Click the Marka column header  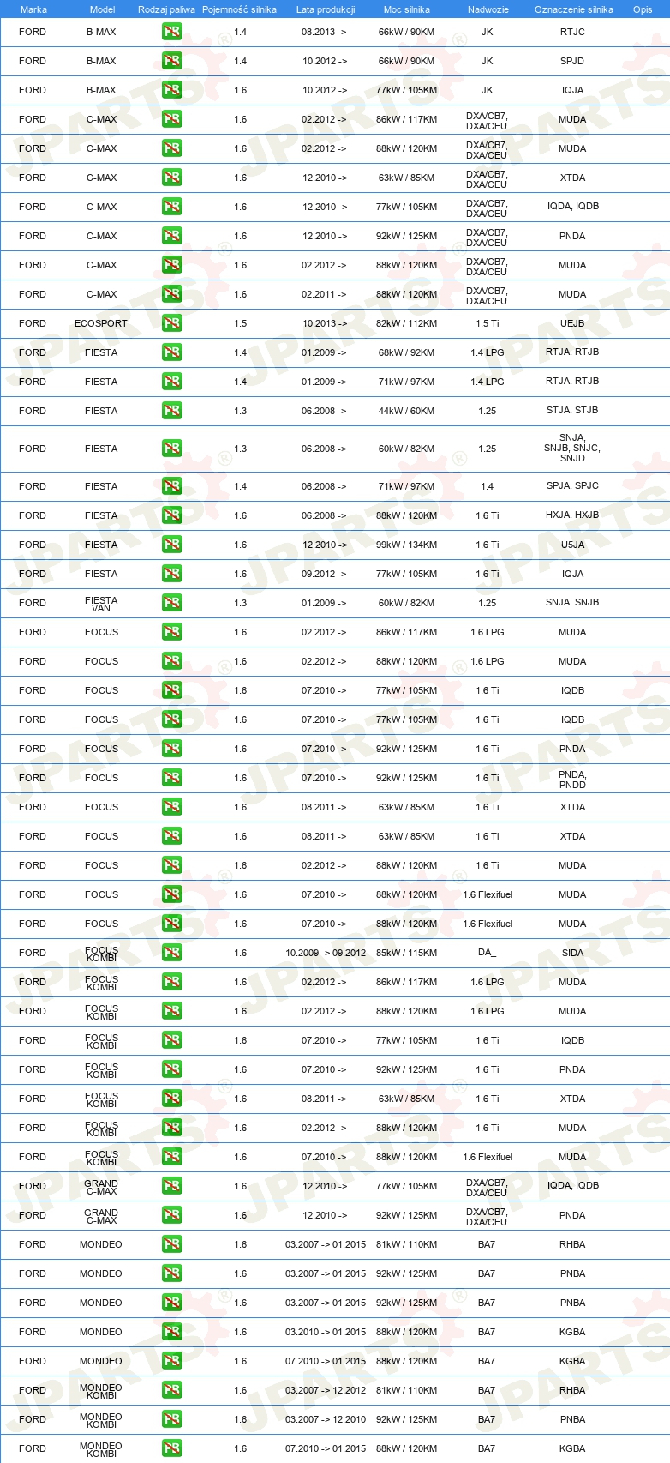33,9
